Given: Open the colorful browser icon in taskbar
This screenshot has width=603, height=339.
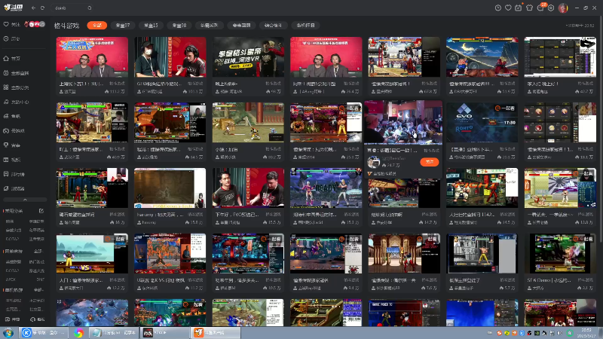Looking at the screenshot, I should (x=78, y=332).
